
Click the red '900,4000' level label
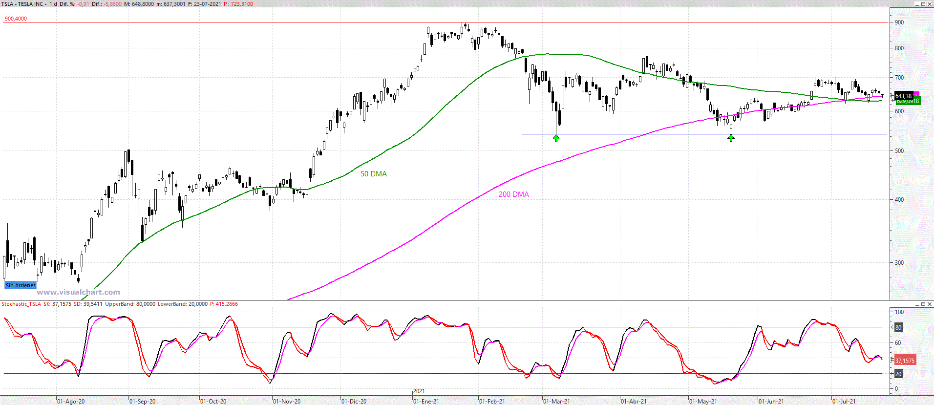(x=16, y=19)
